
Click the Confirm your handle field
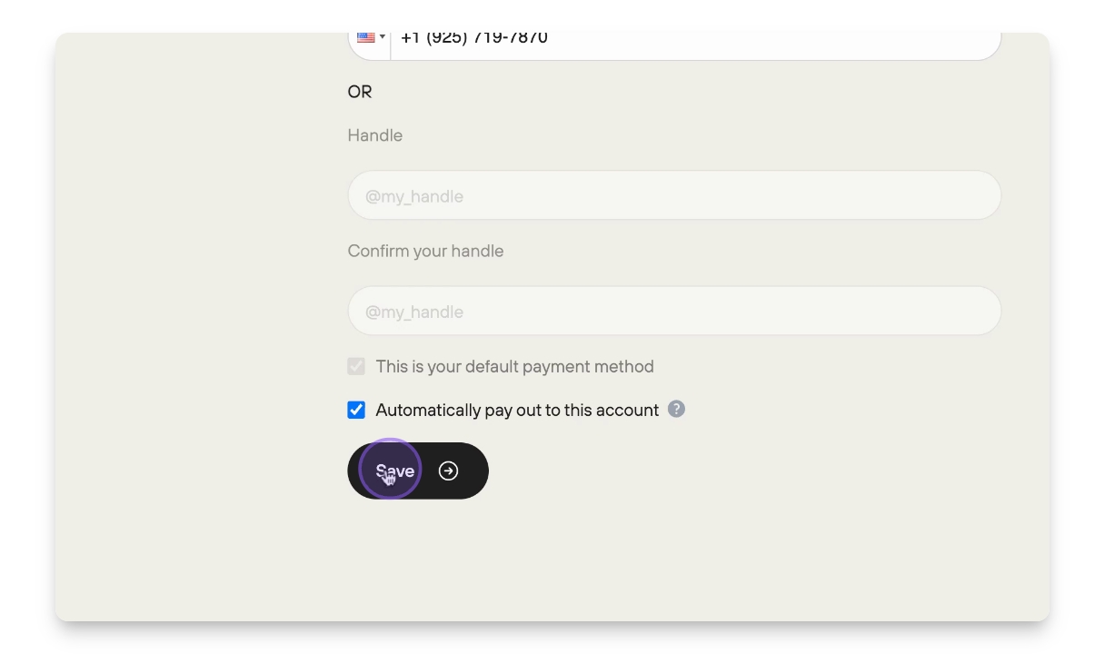point(674,311)
